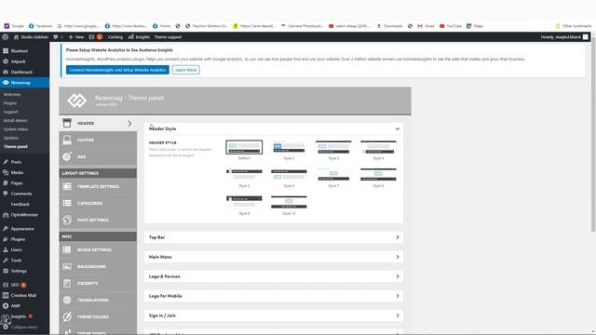The image size is (596, 335).
Task: Open the Tools wrench icon
Action: point(6,261)
